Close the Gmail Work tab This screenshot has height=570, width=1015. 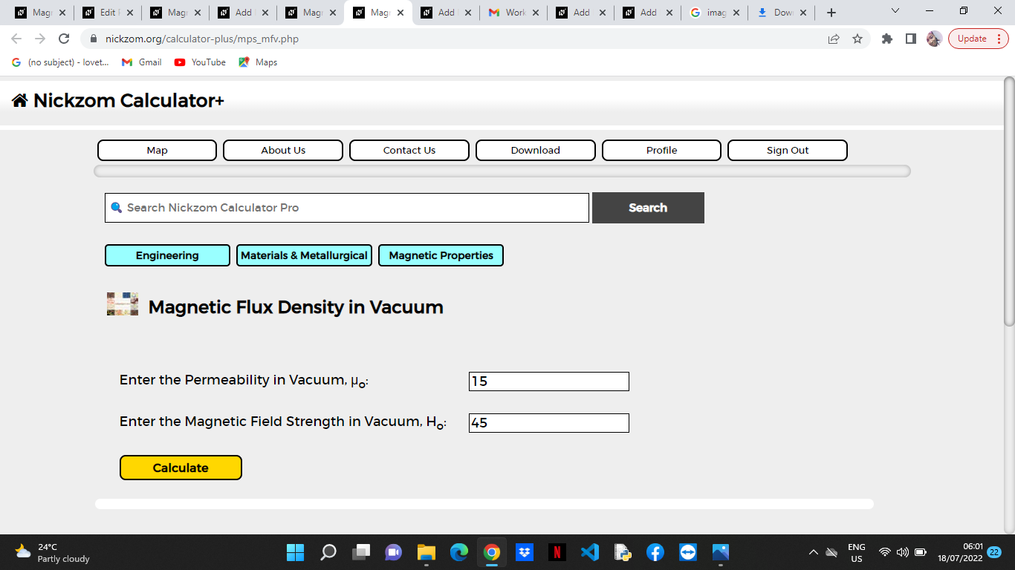[x=535, y=13]
